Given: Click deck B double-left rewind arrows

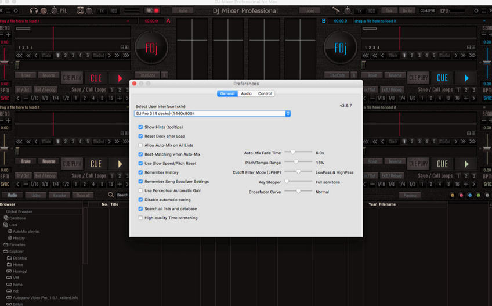Looking at the screenshot, I should coord(375,56).
